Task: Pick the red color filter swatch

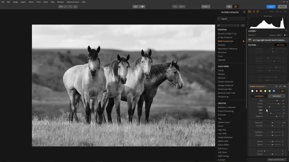Action: pos(256,91)
